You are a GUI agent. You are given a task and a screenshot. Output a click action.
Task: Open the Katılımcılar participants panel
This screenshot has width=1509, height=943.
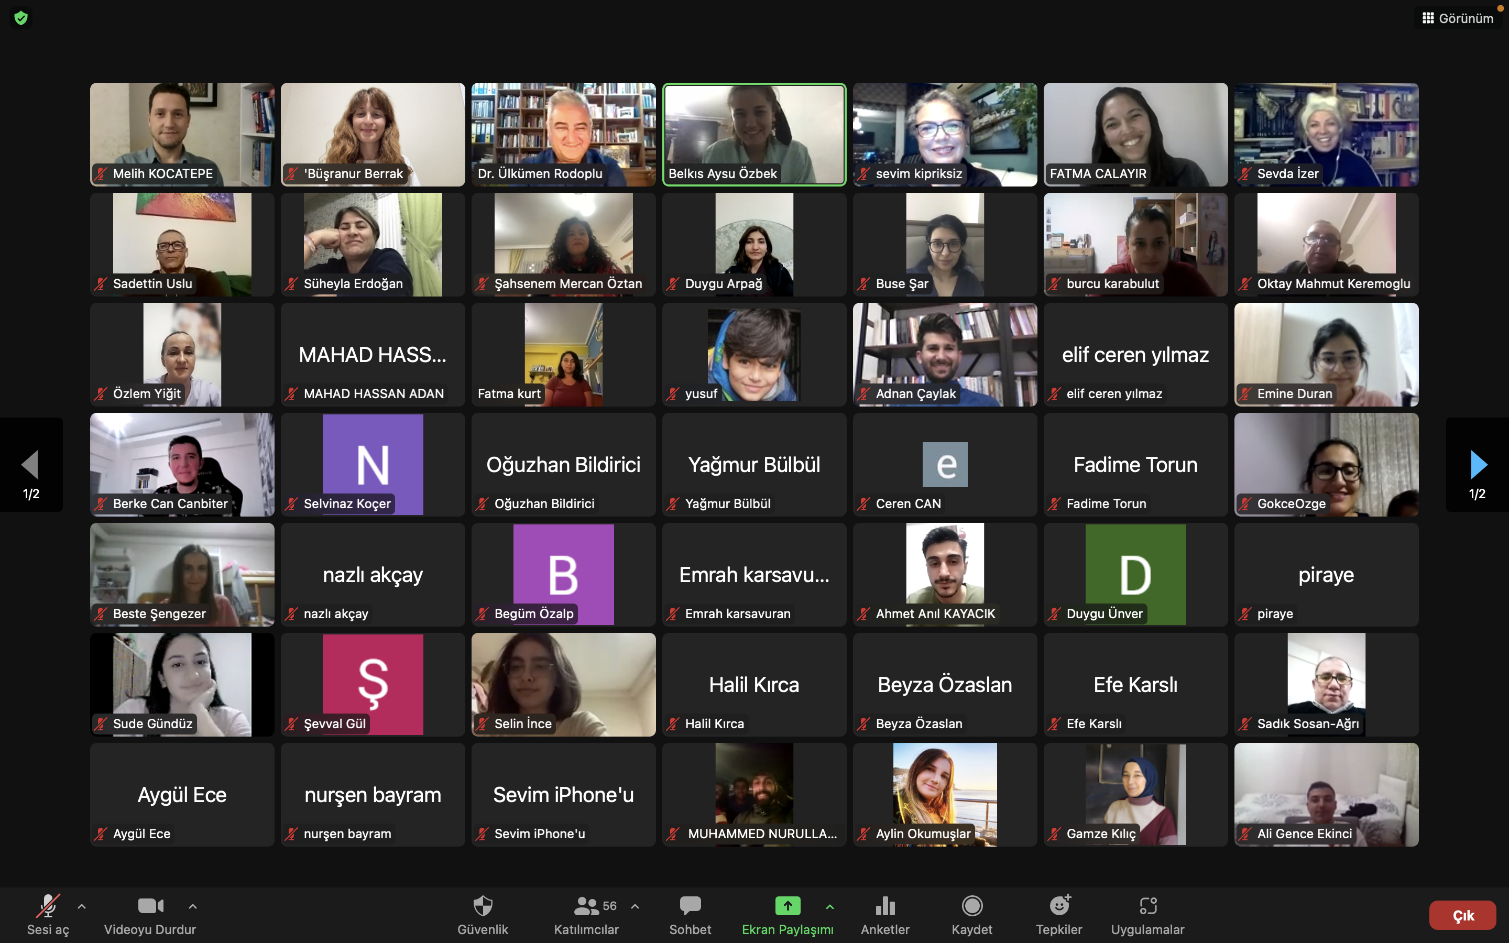587,906
